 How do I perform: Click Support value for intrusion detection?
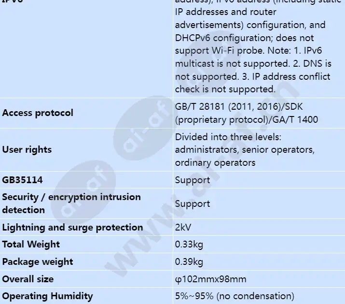(x=193, y=203)
